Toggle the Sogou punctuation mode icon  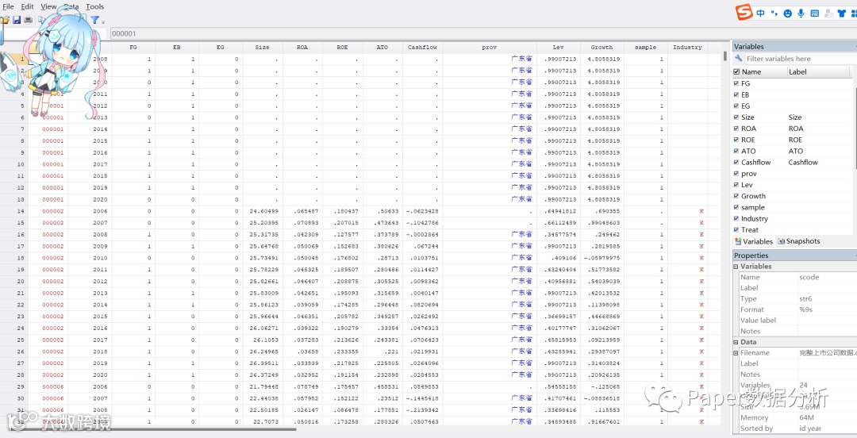point(774,13)
